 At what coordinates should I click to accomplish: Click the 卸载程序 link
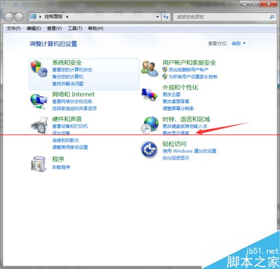[61, 167]
